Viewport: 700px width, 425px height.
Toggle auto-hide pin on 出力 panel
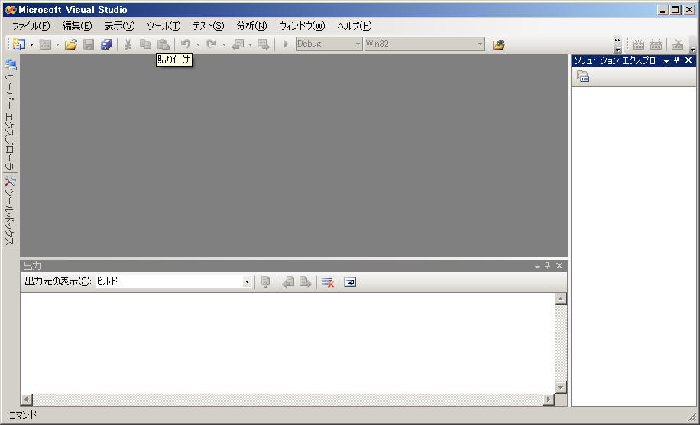point(548,266)
